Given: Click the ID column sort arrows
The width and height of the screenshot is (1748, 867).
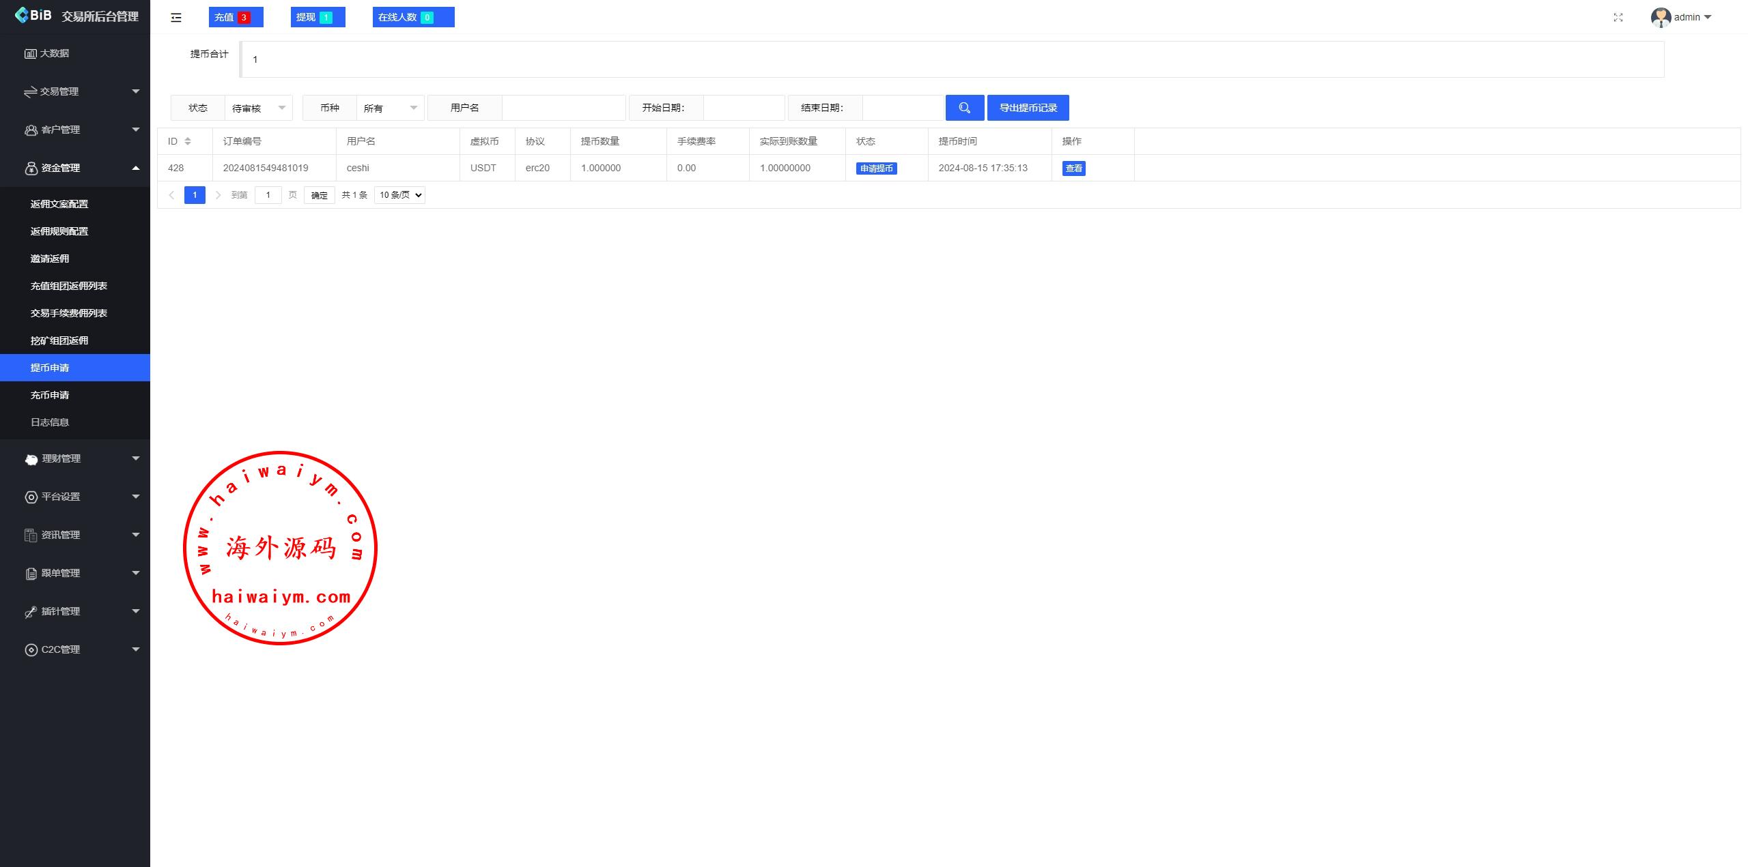Looking at the screenshot, I should click(x=188, y=141).
